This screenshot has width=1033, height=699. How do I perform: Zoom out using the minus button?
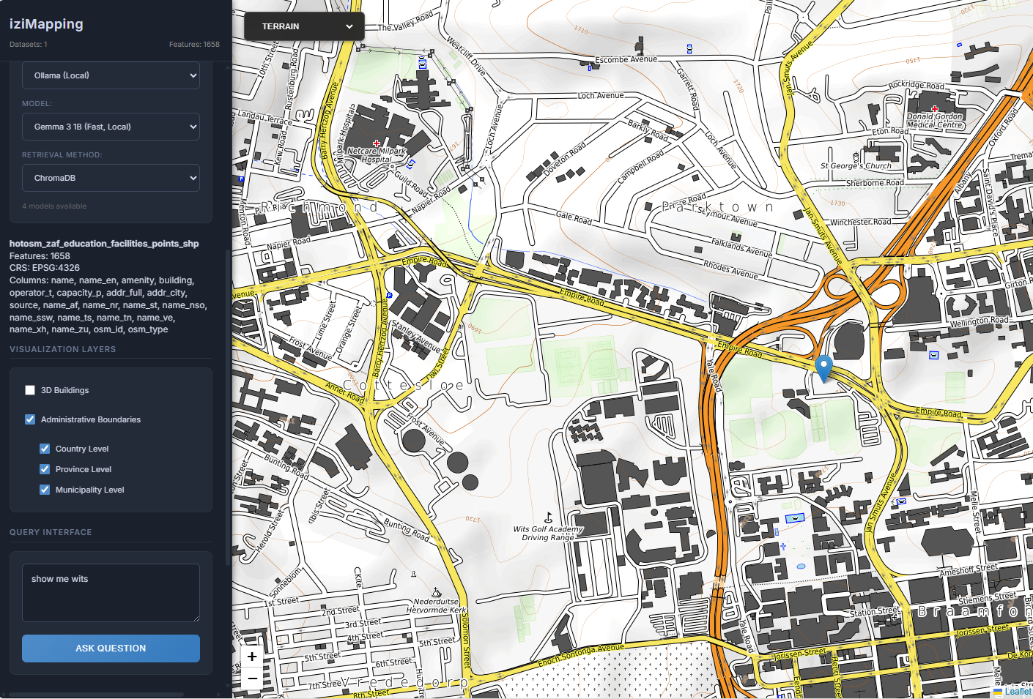(252, 679)
